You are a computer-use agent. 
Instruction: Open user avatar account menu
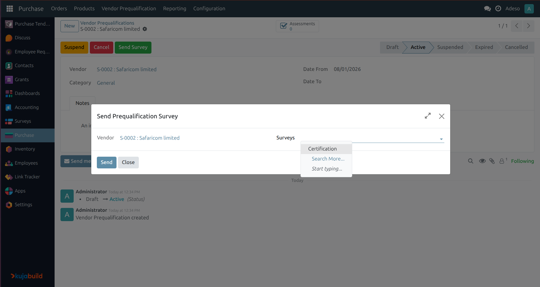pos(529,8)
